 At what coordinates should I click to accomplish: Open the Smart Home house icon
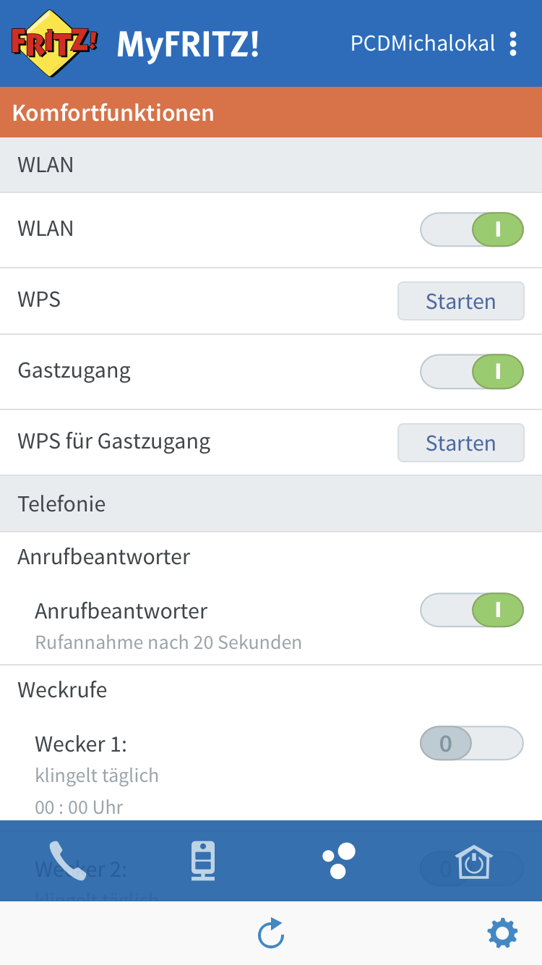click(474, 861)
